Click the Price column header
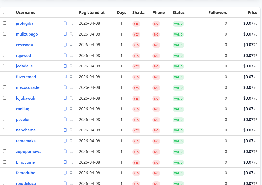The width and height of the screenshot is (262, 185). pyautogui.click(x=252, y=13)
